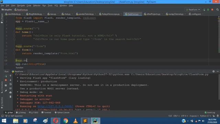The height and width of the screenshot is (124, 220).
Task: Open the Terminal bottom tool tab
Action: pyautogui.click(x=46, y=113)
